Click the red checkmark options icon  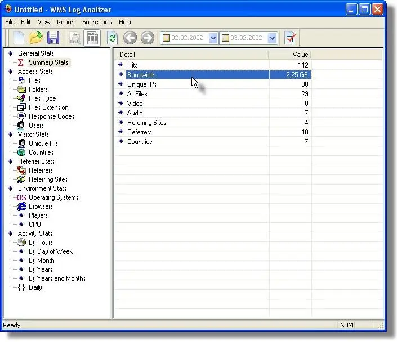[x=290, y=38]
